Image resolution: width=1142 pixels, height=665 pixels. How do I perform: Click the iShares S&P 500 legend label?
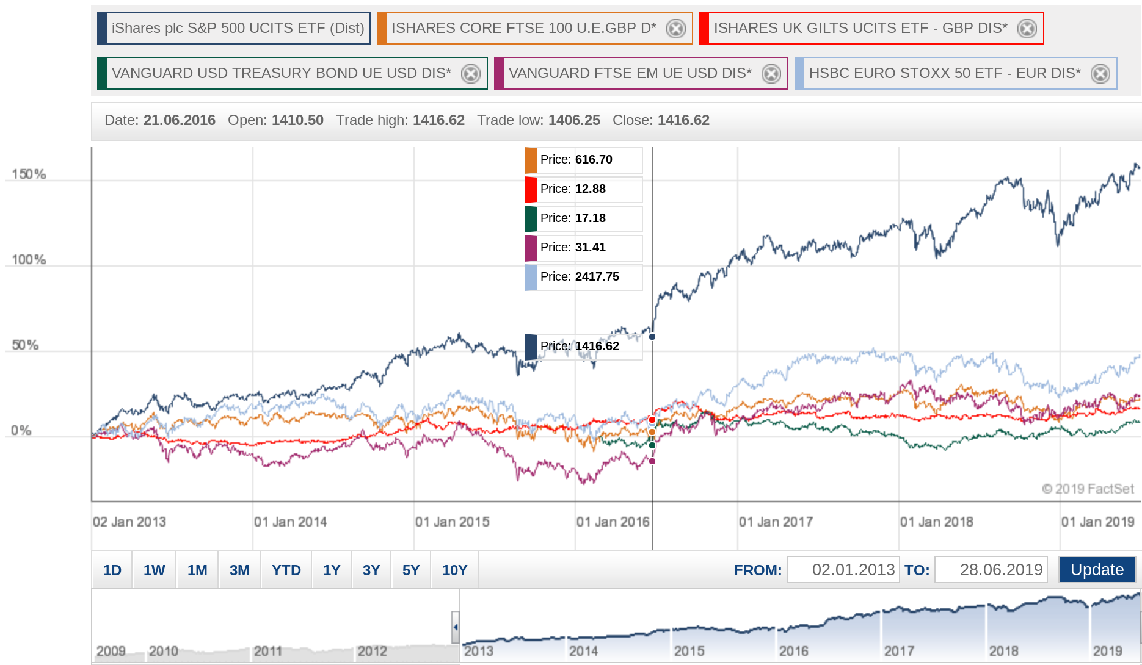[238, 28]
